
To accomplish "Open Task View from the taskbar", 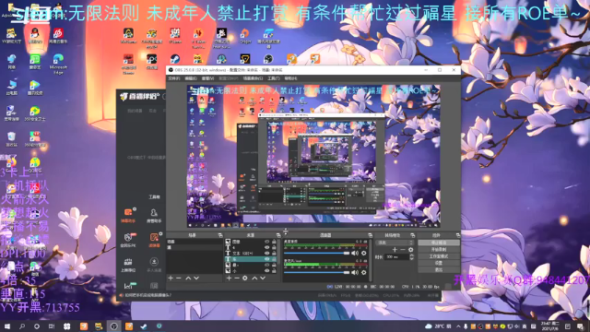I will point(52,326).
